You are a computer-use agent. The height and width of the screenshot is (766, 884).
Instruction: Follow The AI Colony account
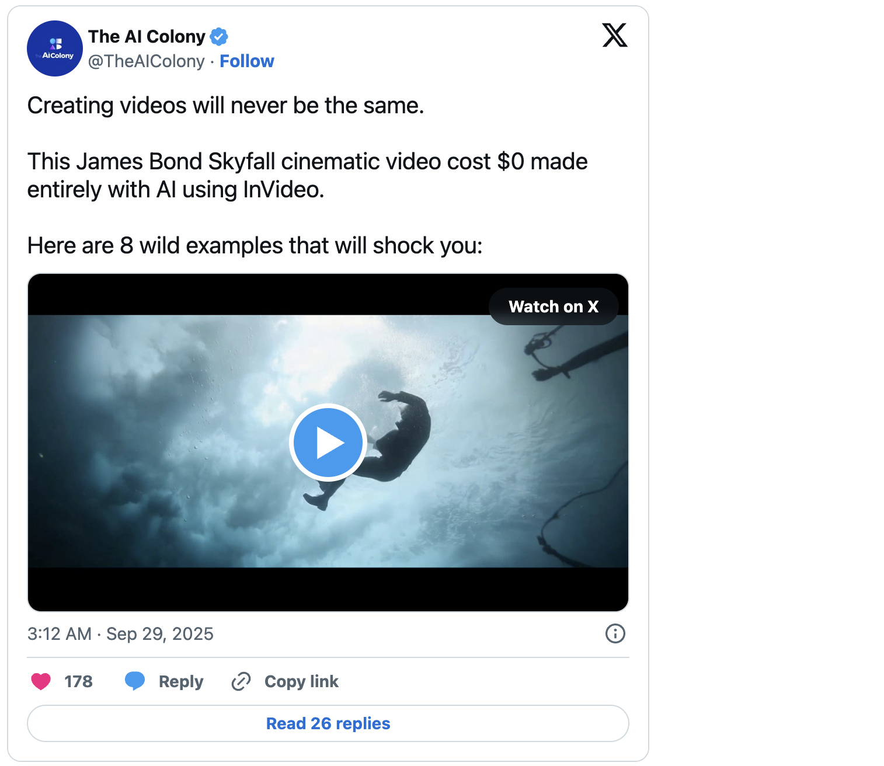[246, 61]
